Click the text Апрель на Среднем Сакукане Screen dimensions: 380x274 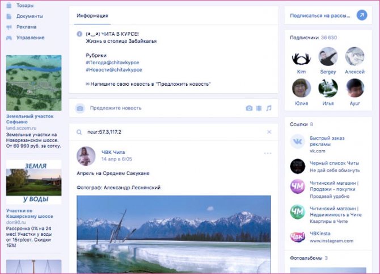(x=113, y=173)
